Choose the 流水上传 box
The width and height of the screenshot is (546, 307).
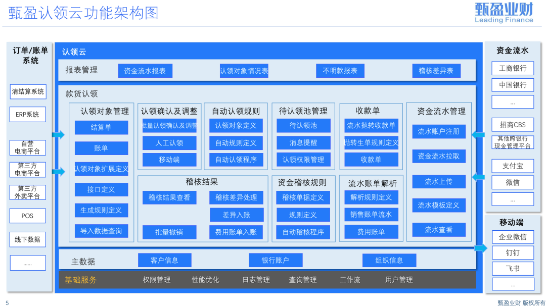tap(438, 181)
